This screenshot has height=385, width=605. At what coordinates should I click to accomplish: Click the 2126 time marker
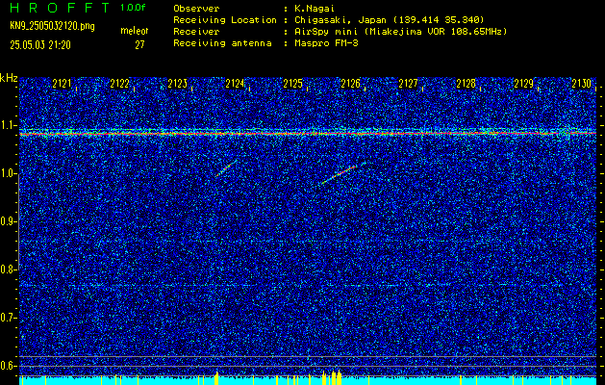coord(351,84)
